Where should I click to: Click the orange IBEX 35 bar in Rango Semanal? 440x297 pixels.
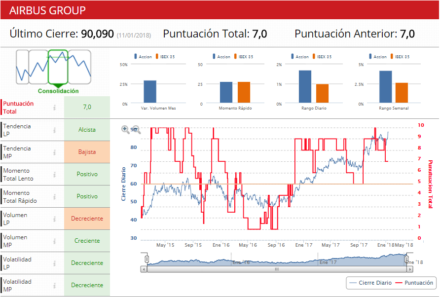402,93
